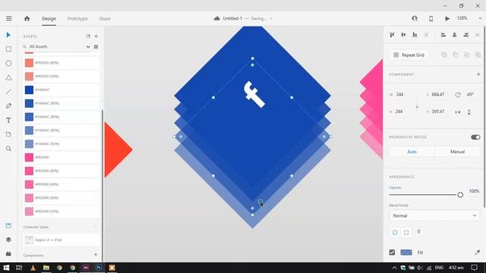Click the rotation angle value
Image resolution: width=486 pixels, height=273 pixels.
point(469,95)
